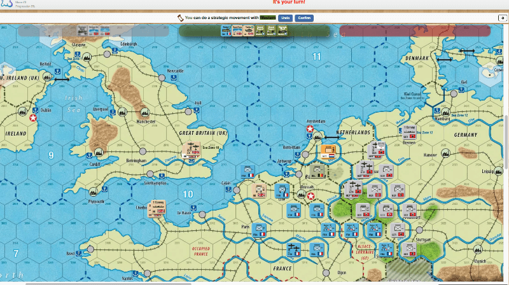Click the Amsterdam capital star marker

point(310,129)
